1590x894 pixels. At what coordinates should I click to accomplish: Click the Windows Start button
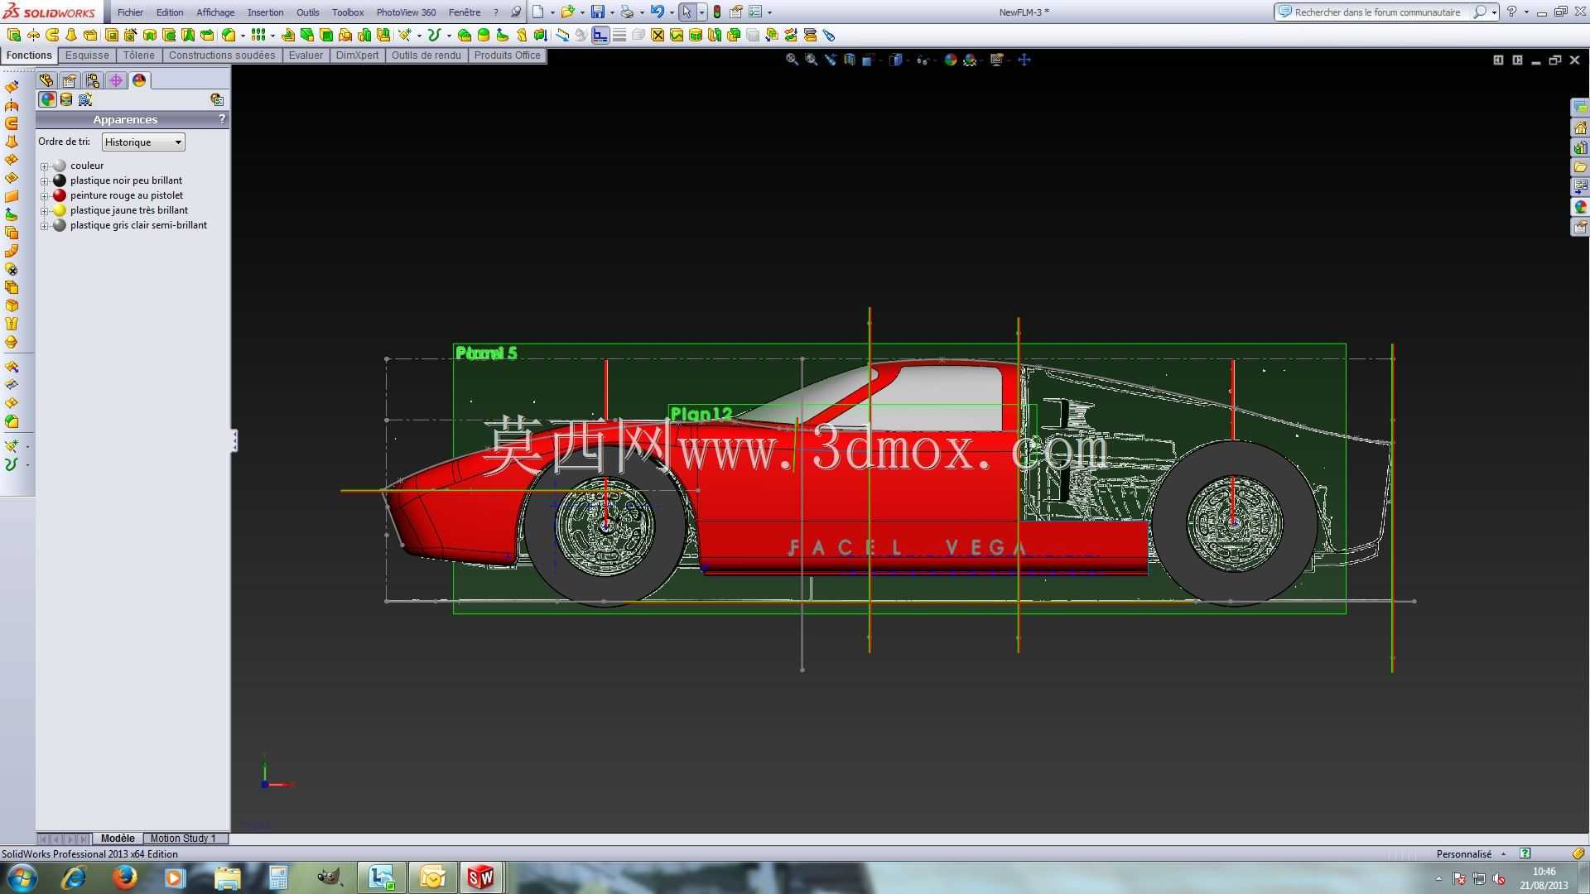[x=22, y=877]
